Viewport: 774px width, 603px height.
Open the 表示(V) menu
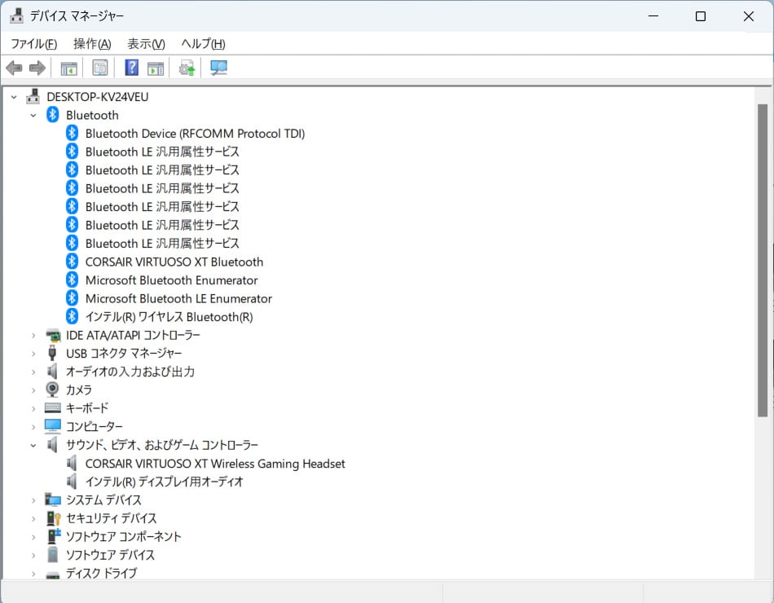click(146, 44)
